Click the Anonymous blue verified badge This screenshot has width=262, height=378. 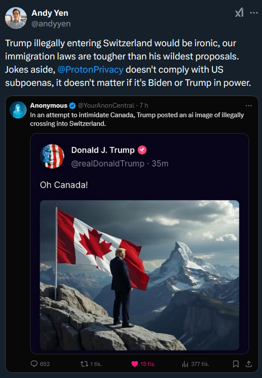(x=72, y=106)
